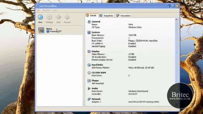The image size is (203, 114).
Task: Click the 'Not mounted' floppy status
Action: click(x=98, y=84)
